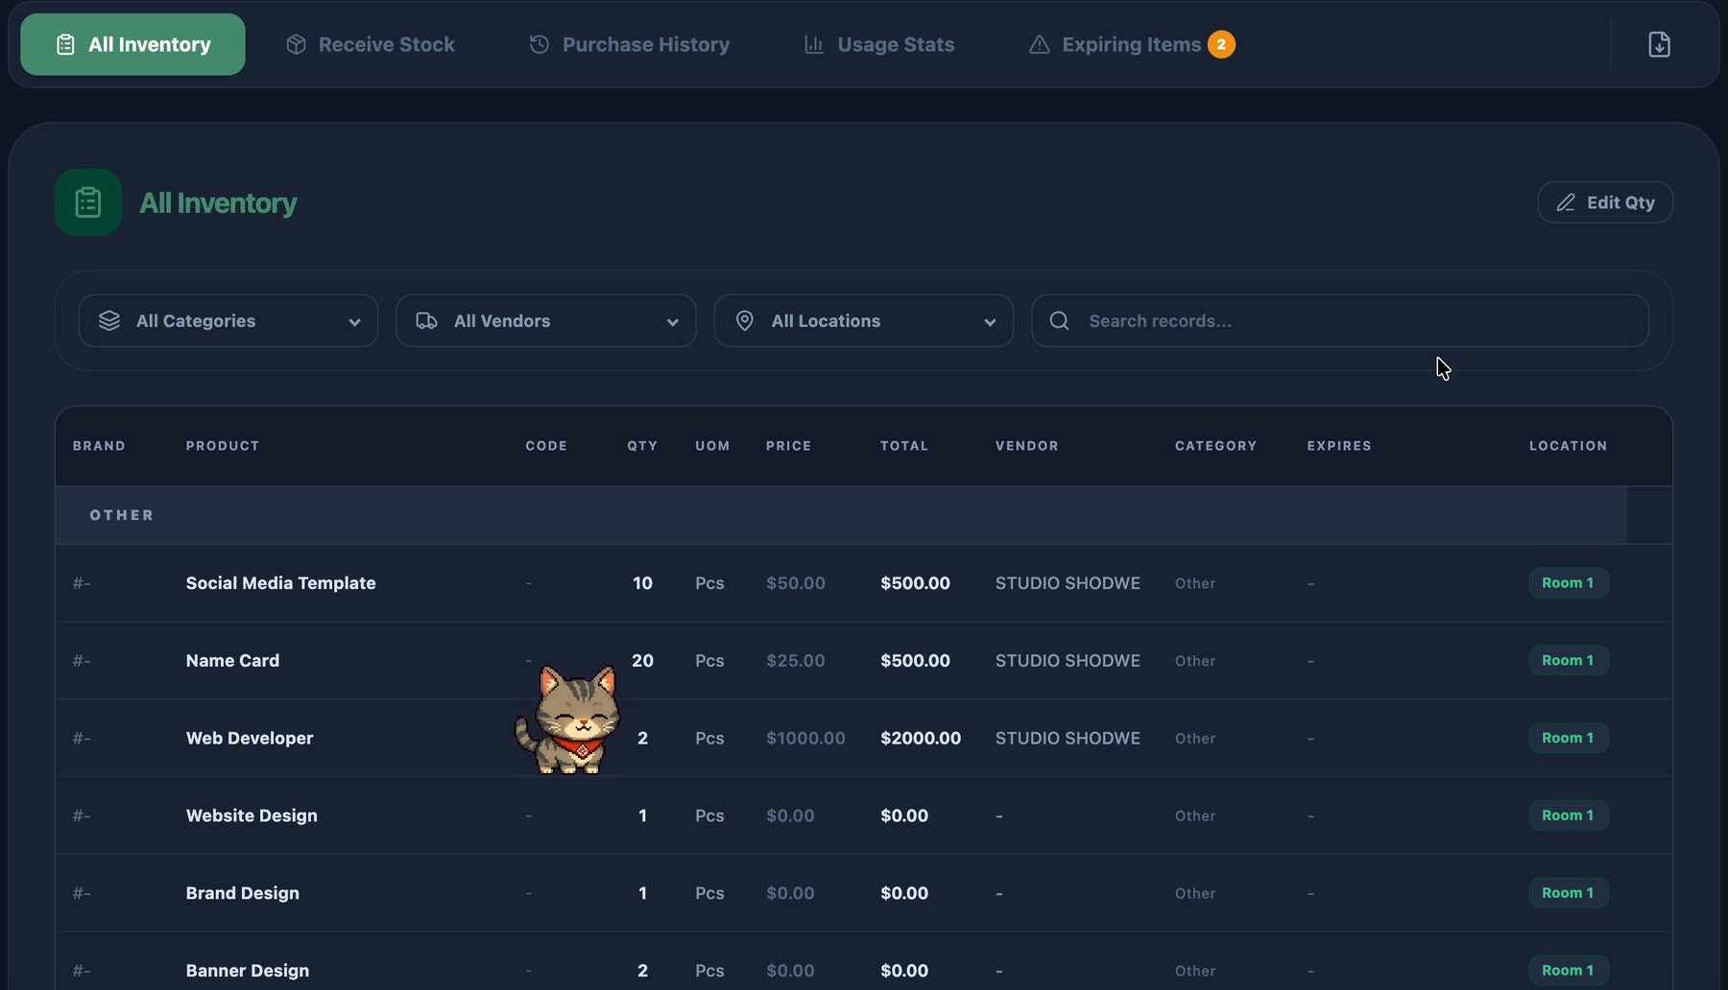Click the Room 1 badge for Name Card
The width and height of the screenshot is (1728, 990).
[1568, 661]
